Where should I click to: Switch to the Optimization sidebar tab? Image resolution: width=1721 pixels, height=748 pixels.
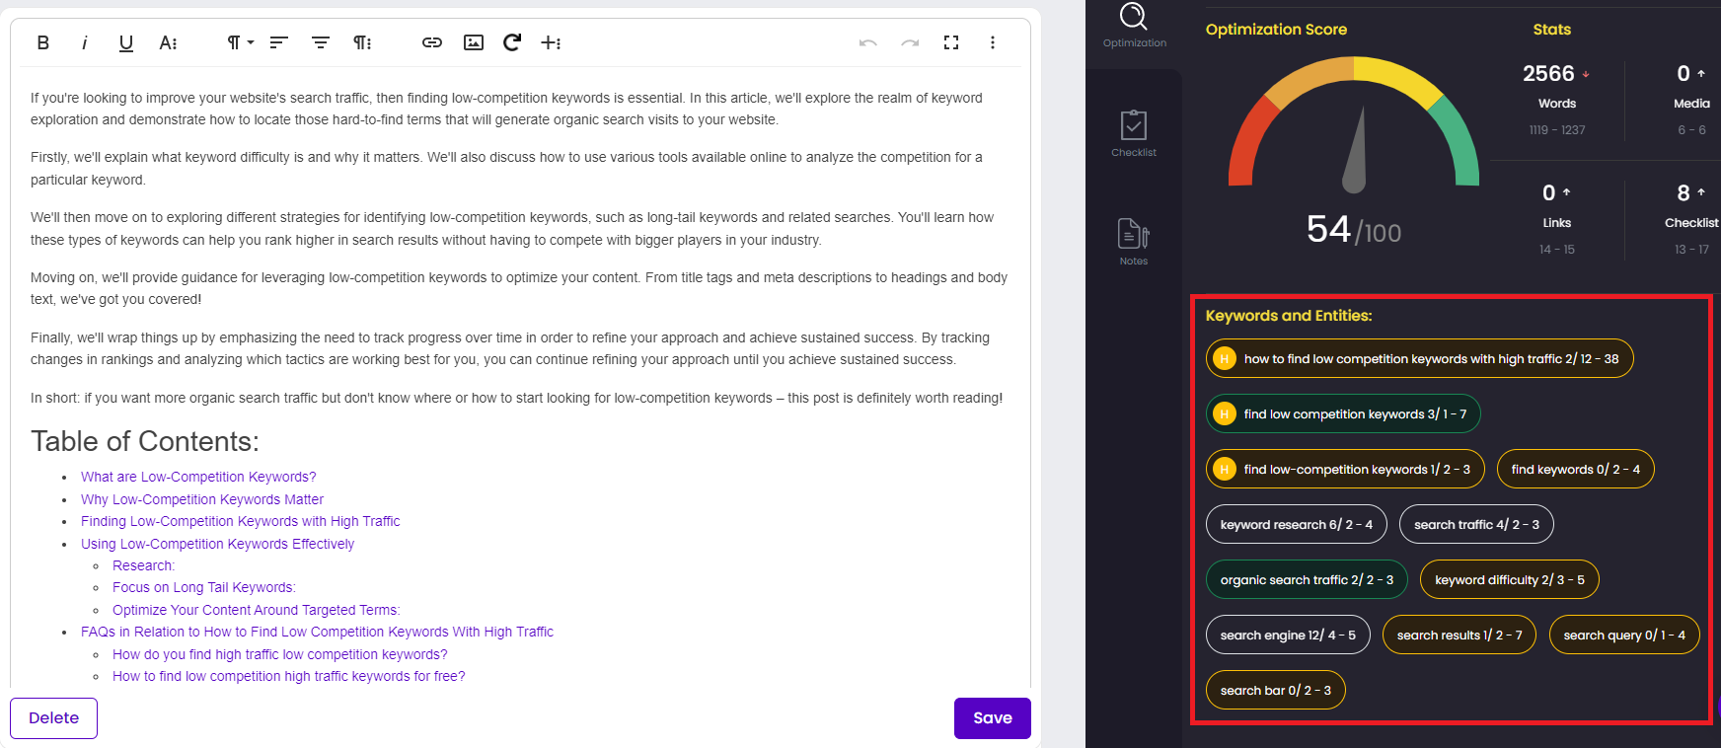point(1134,25)
